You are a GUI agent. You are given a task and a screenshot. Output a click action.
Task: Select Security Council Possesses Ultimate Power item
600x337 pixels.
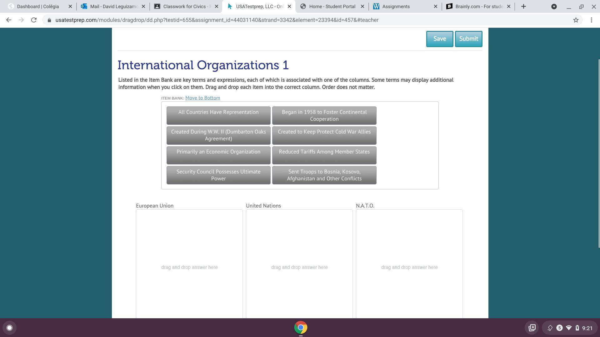(218, 175)
